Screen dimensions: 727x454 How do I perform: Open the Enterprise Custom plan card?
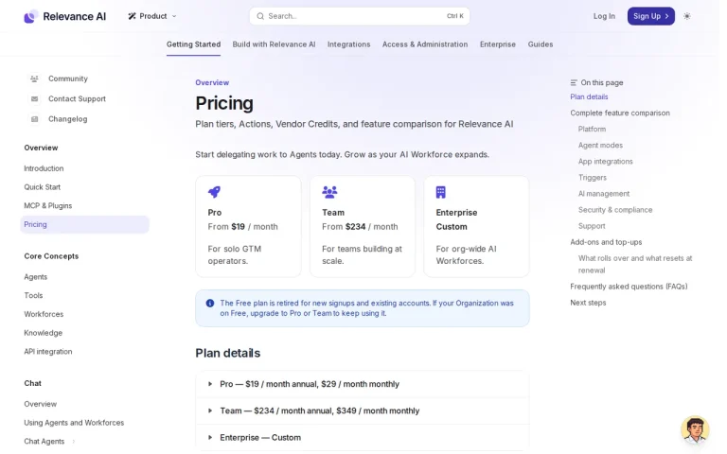point(477,227)
